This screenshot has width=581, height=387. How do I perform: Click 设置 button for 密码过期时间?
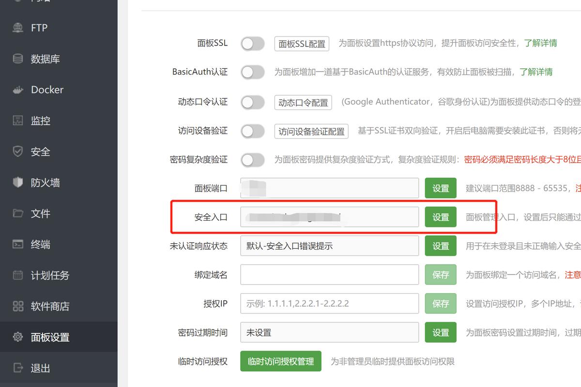441,333
